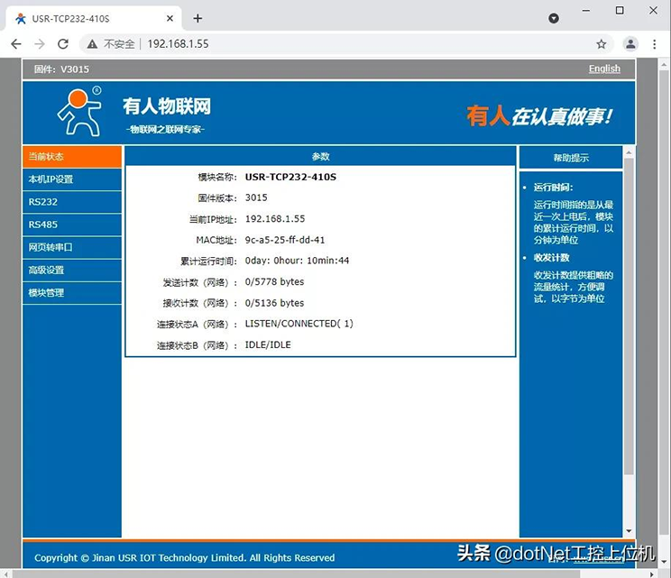This screenshot has width=671, height=578.
Task: Open a new browser tab
Action: (x=198, y=18)
